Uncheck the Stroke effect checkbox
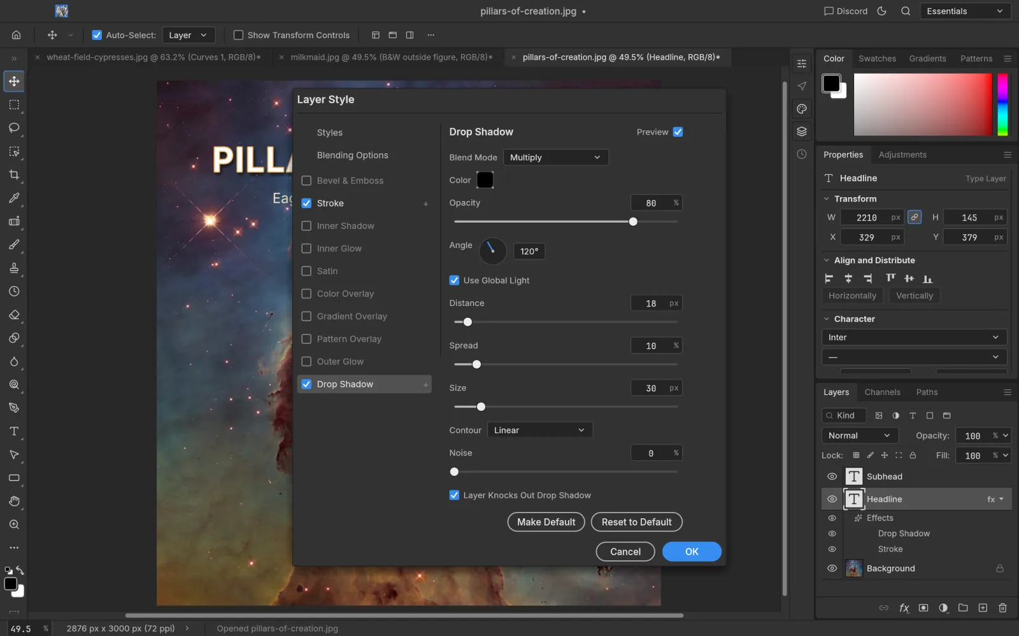This screenshot has height=636, width=1019. point(306,204)
